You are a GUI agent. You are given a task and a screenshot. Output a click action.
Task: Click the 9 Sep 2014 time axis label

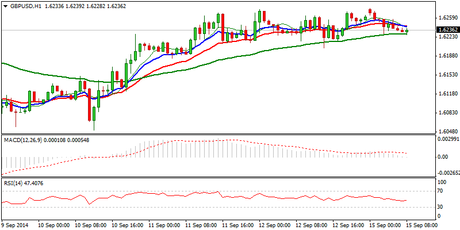tap(14, 226)
